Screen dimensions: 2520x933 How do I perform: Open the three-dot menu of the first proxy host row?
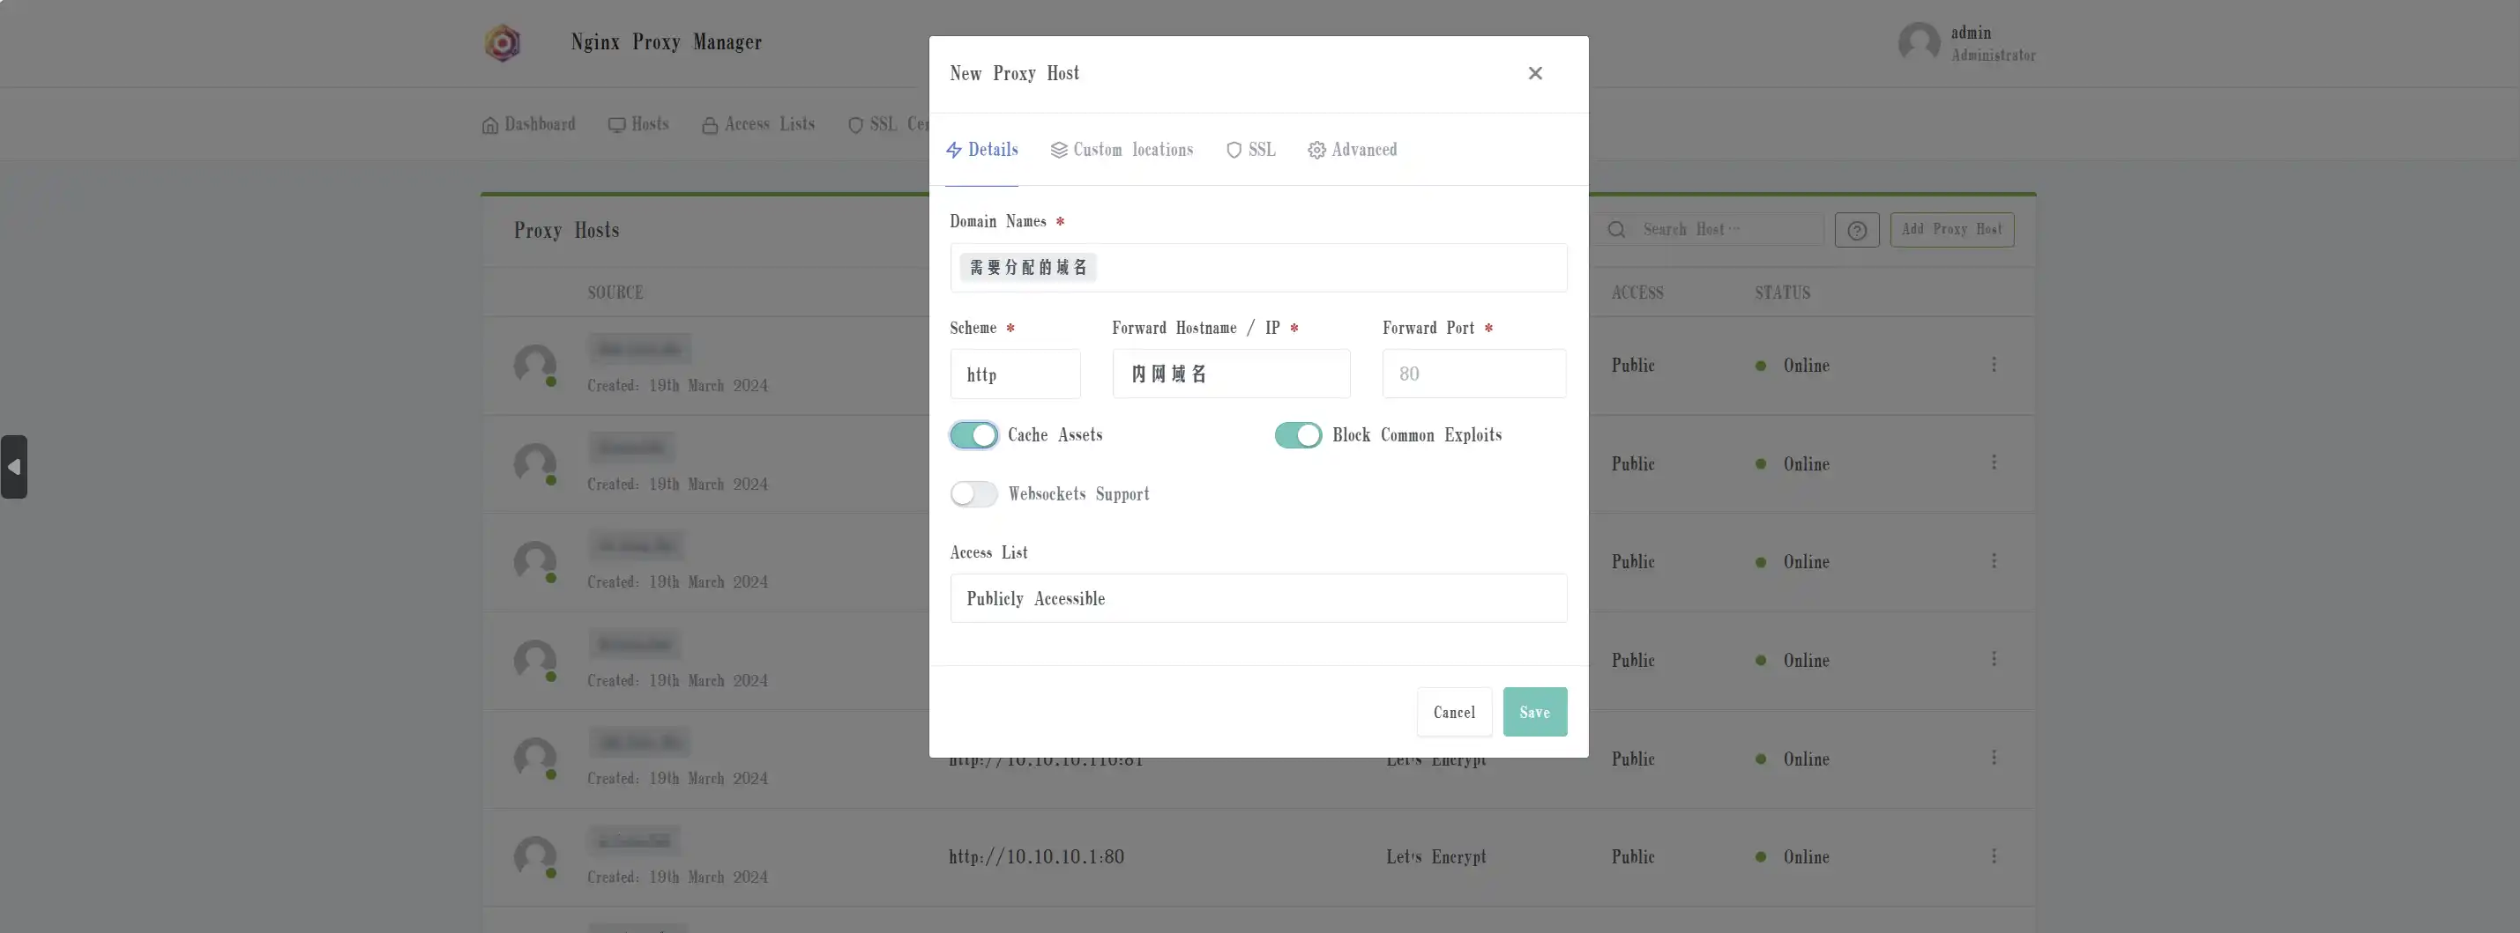(1993, 365)
